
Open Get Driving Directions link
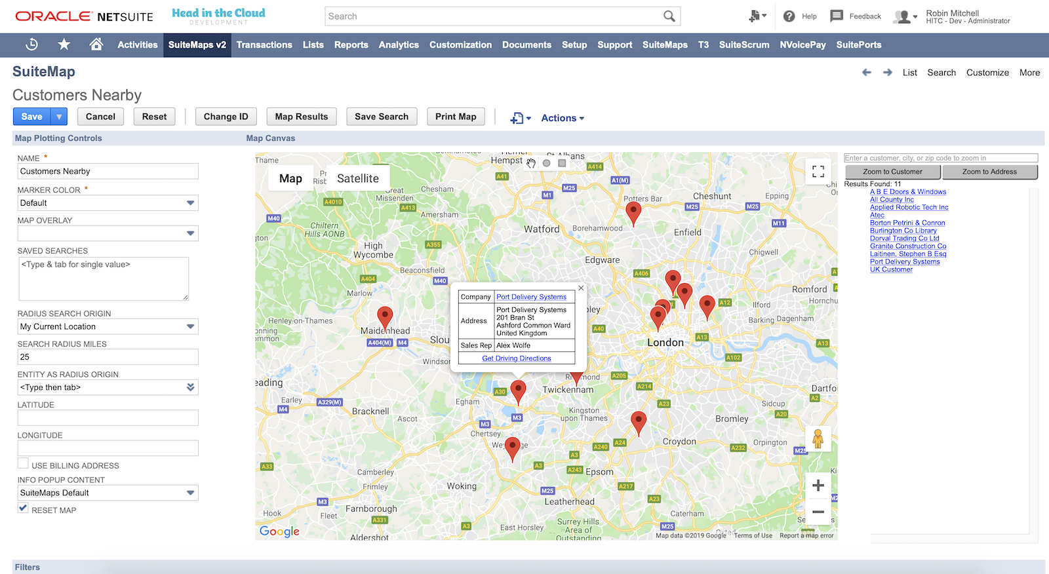click(517, 358)
